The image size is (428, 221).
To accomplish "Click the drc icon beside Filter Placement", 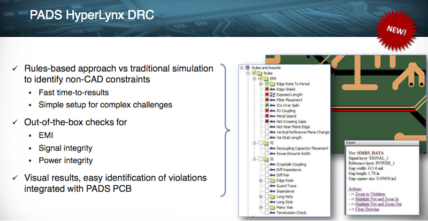I will click(272, 100).
